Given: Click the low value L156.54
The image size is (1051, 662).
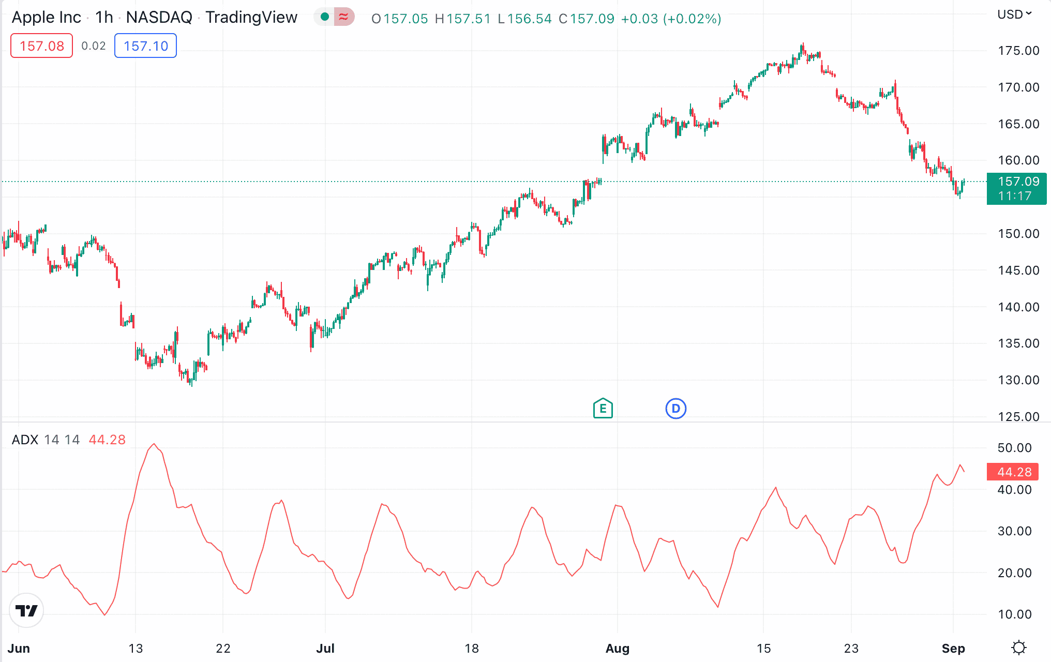Looking at the screenshot, I should (524, 19).
